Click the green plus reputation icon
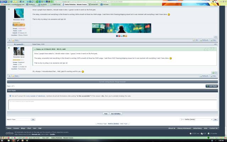This screenshot has height=142, width=227. [x=213, y=73]
